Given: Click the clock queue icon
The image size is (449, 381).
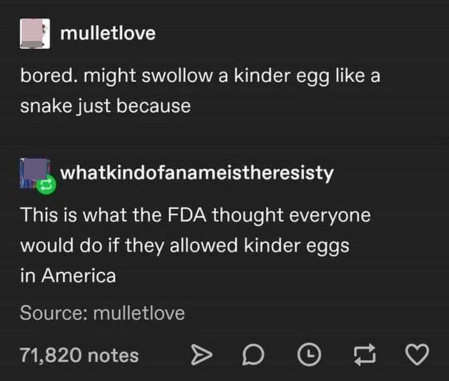Looking at the screenshot, I should click(309, 355).
